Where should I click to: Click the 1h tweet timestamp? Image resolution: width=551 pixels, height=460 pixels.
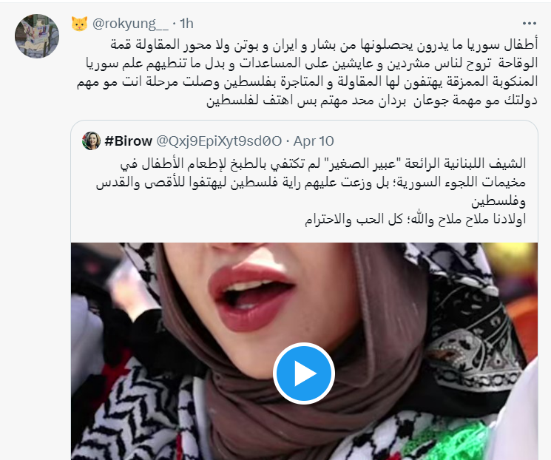(186, 24)
